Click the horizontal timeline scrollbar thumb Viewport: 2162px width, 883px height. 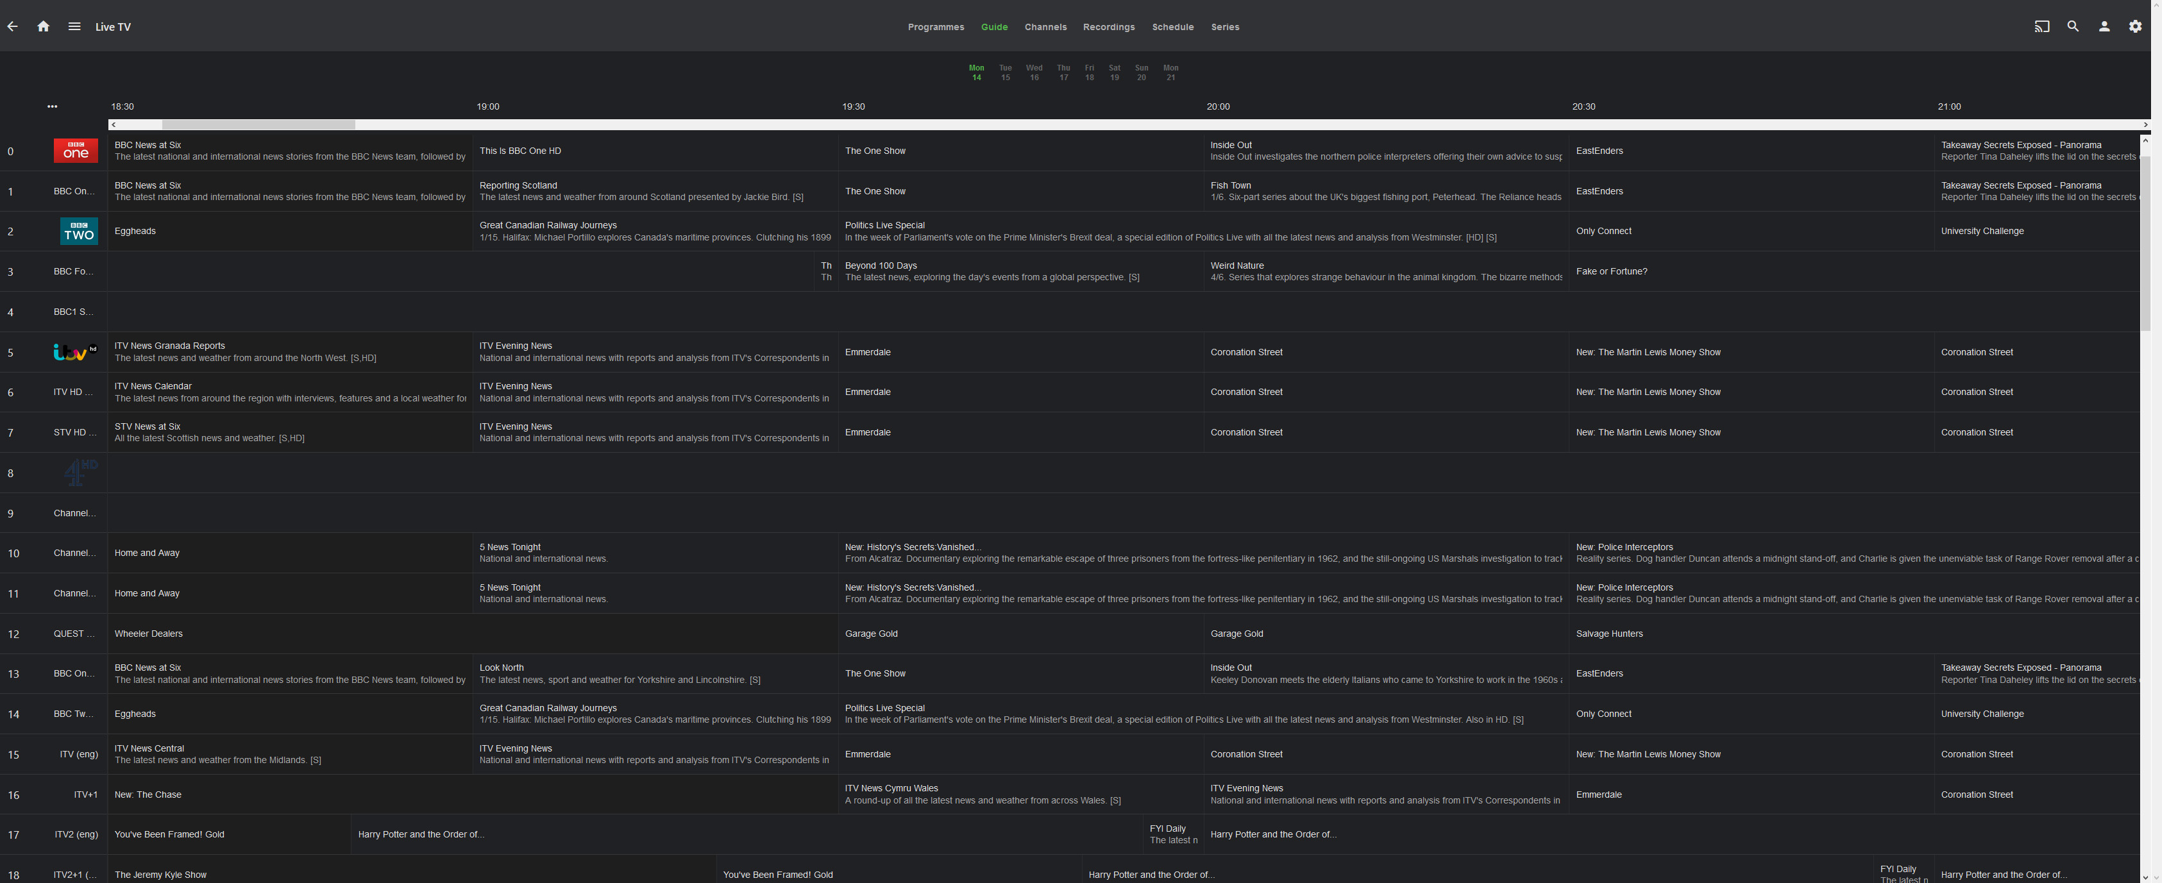[258, 125]
